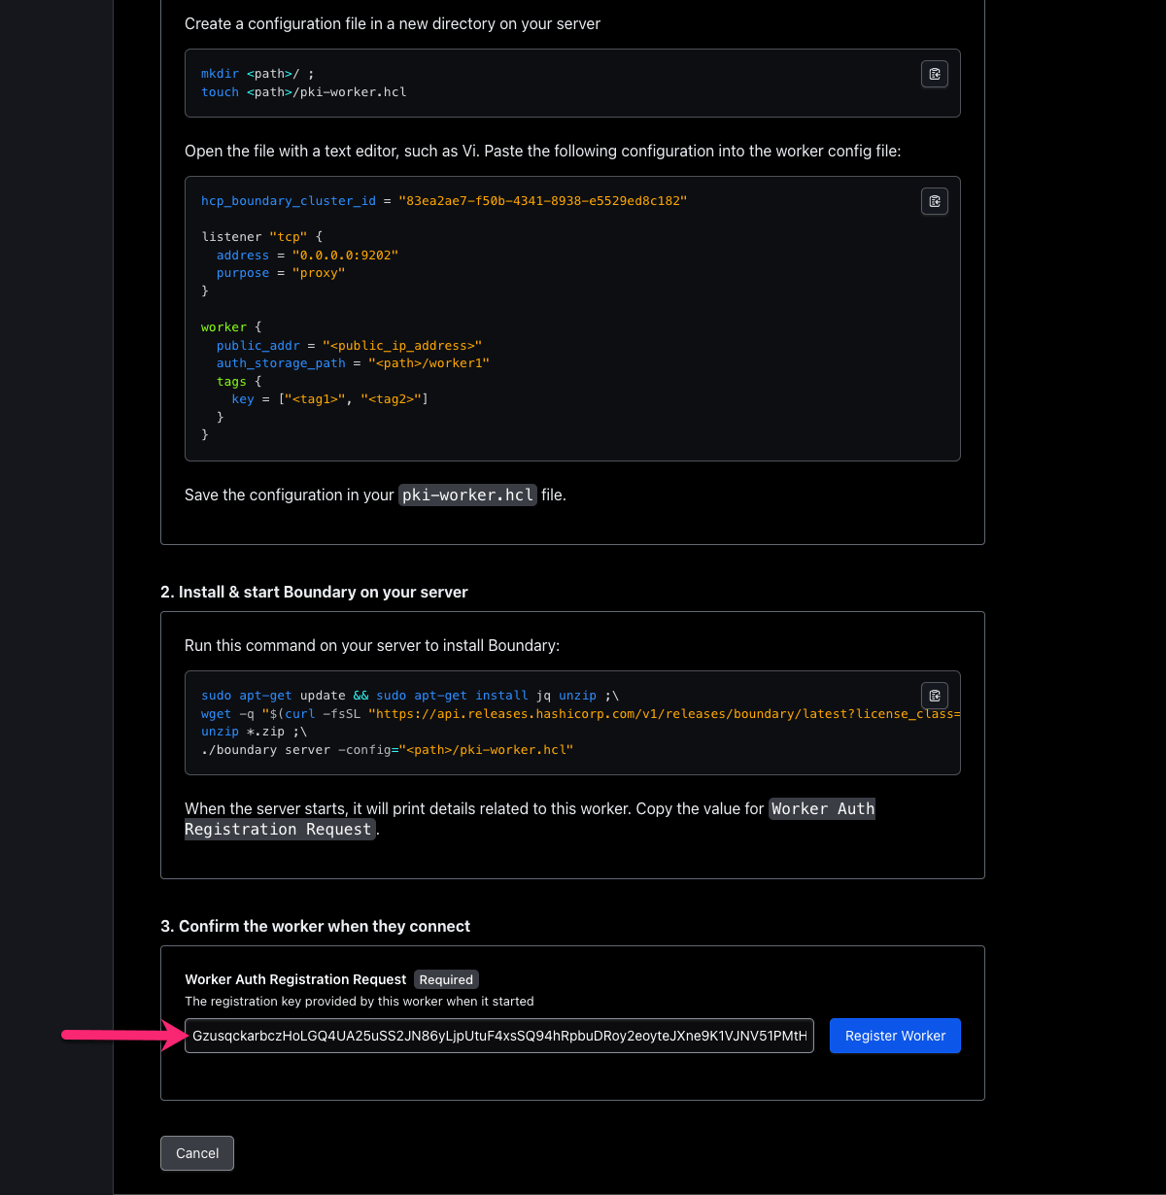Click the "touch <path>/pki-worker.hcl" line
Image resolution: width=1166 pixels, height=1195 pixels.
pos(304,92)
